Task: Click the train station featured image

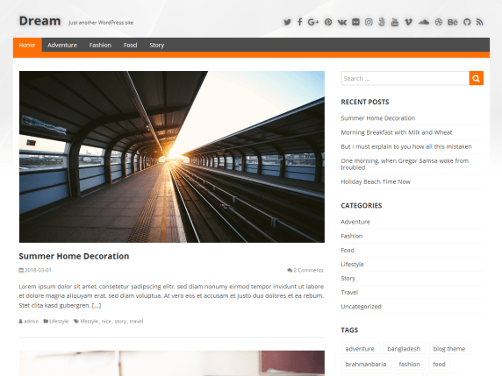Action: 172,157
